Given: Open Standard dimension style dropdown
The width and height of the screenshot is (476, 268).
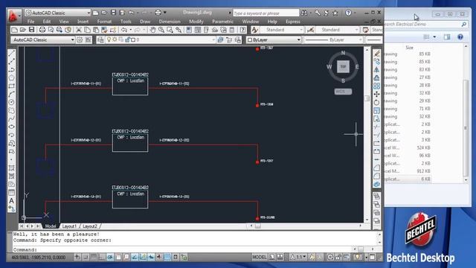Looking at the screenshot, I should (338, 30).
